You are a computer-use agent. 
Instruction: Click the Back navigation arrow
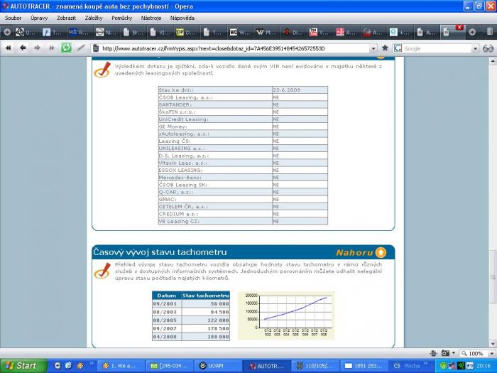coord(22,48)
